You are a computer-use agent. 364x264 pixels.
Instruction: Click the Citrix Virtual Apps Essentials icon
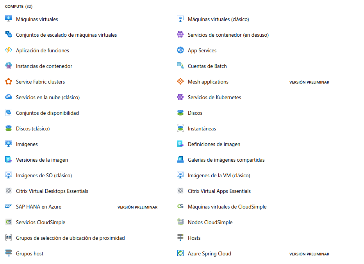(x=180, y=191)
